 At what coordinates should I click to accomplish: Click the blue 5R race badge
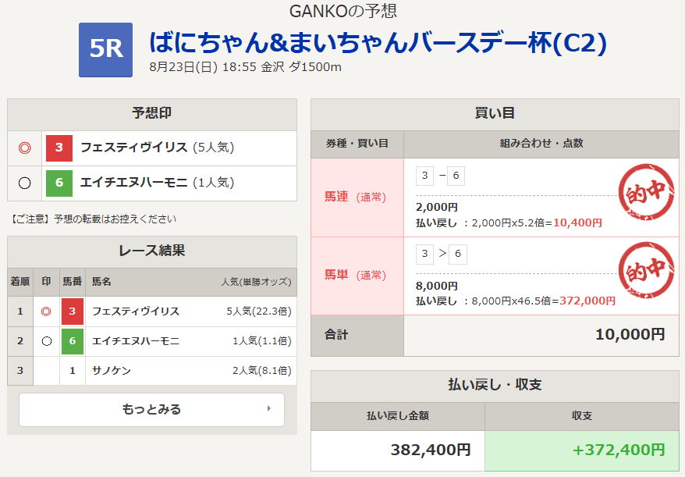point(106,50)
